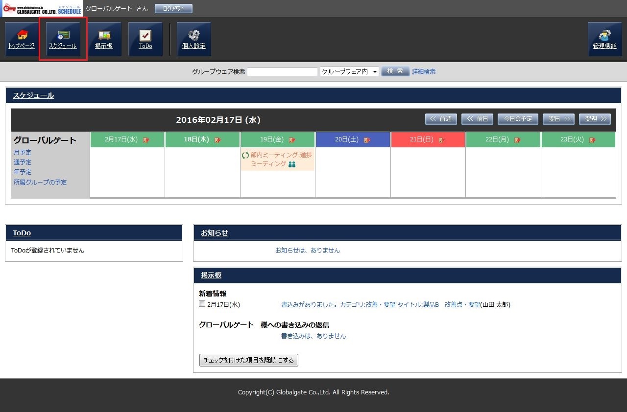
Task: Click the 今日の予定 button
Action: coord(518,119)
